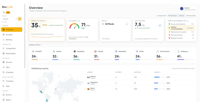Click the Spain market row name
The width and height of the screenshot is (200, 102).
tap(92, 88)
